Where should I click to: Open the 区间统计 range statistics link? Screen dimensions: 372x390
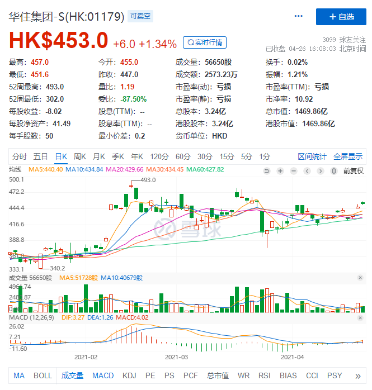click(x=312, y=156)
